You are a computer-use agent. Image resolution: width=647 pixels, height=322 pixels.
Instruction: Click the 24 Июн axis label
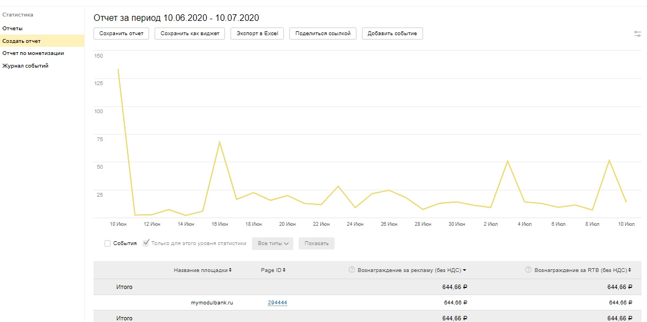pos(355,224)
